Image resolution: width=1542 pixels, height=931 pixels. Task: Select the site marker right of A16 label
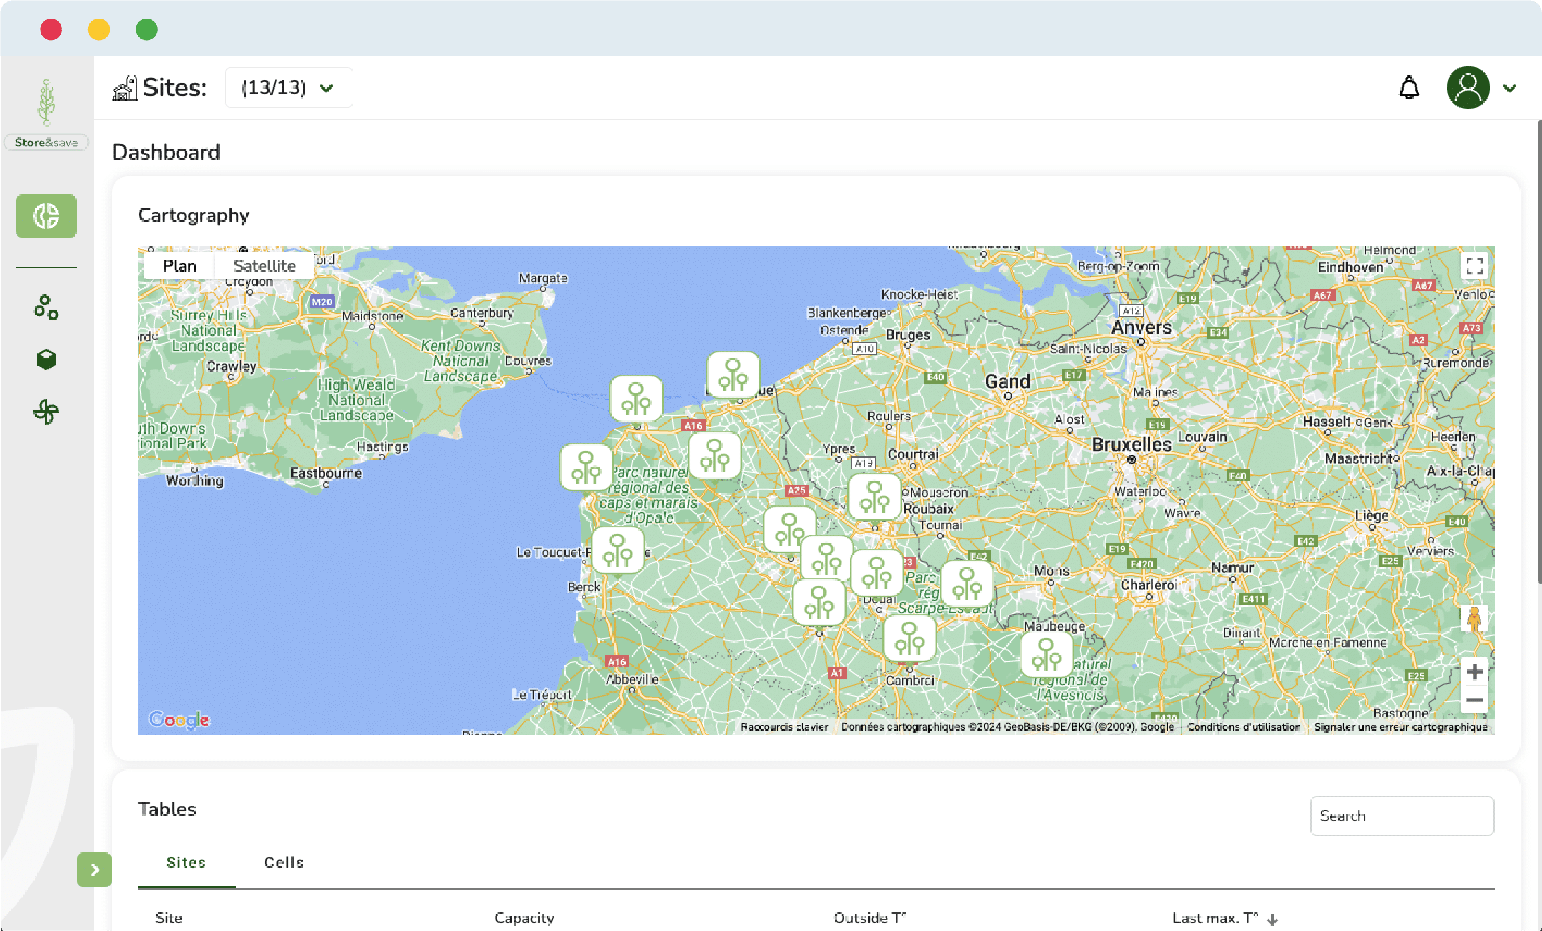pyautogui.click(x=715, y=456)
